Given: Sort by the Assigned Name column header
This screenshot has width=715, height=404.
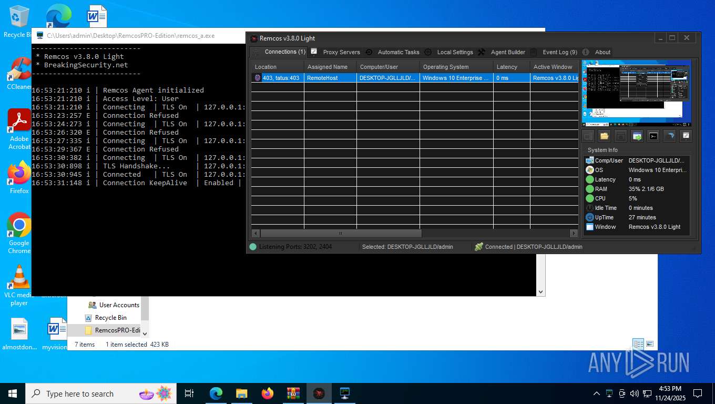Looking at the screenshot, I should point(330,67).
